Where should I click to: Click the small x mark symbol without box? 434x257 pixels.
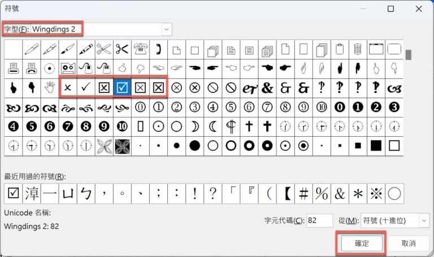[67, 88]
